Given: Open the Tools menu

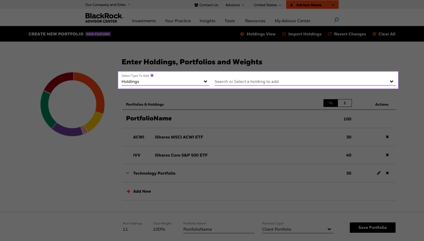Looking at the screenshot, I should click(x=230, y=21).
